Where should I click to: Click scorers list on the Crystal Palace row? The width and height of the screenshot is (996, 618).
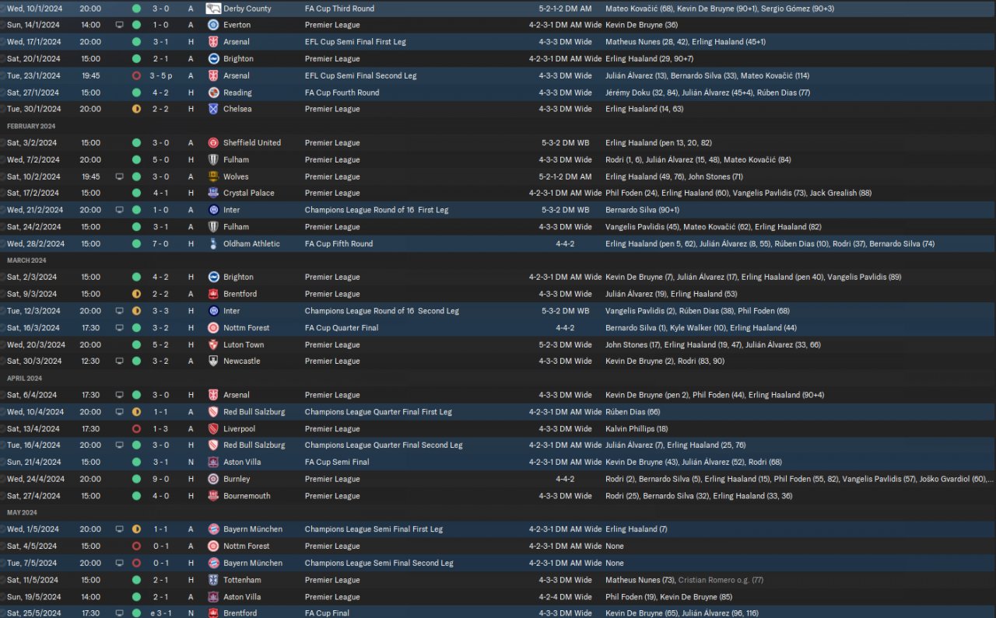pyautogui.click(x=738, y=193)
